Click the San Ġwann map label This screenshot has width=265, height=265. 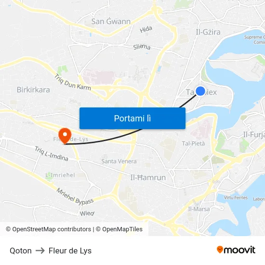[x=111, y=22]
